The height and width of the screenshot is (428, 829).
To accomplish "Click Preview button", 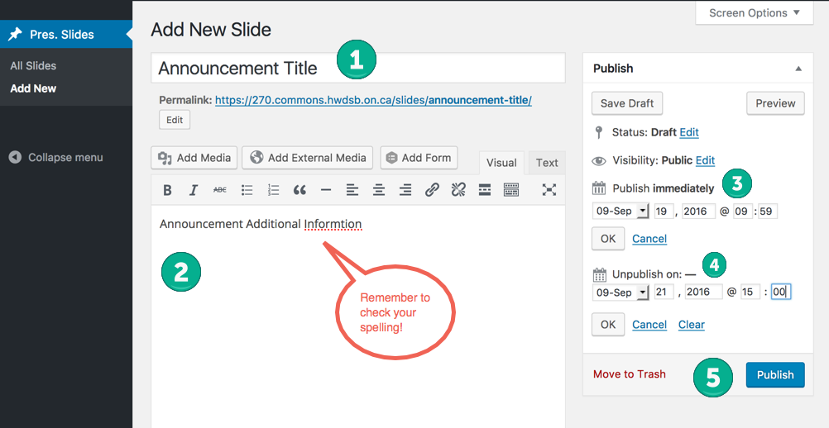I will click(775, 103).
